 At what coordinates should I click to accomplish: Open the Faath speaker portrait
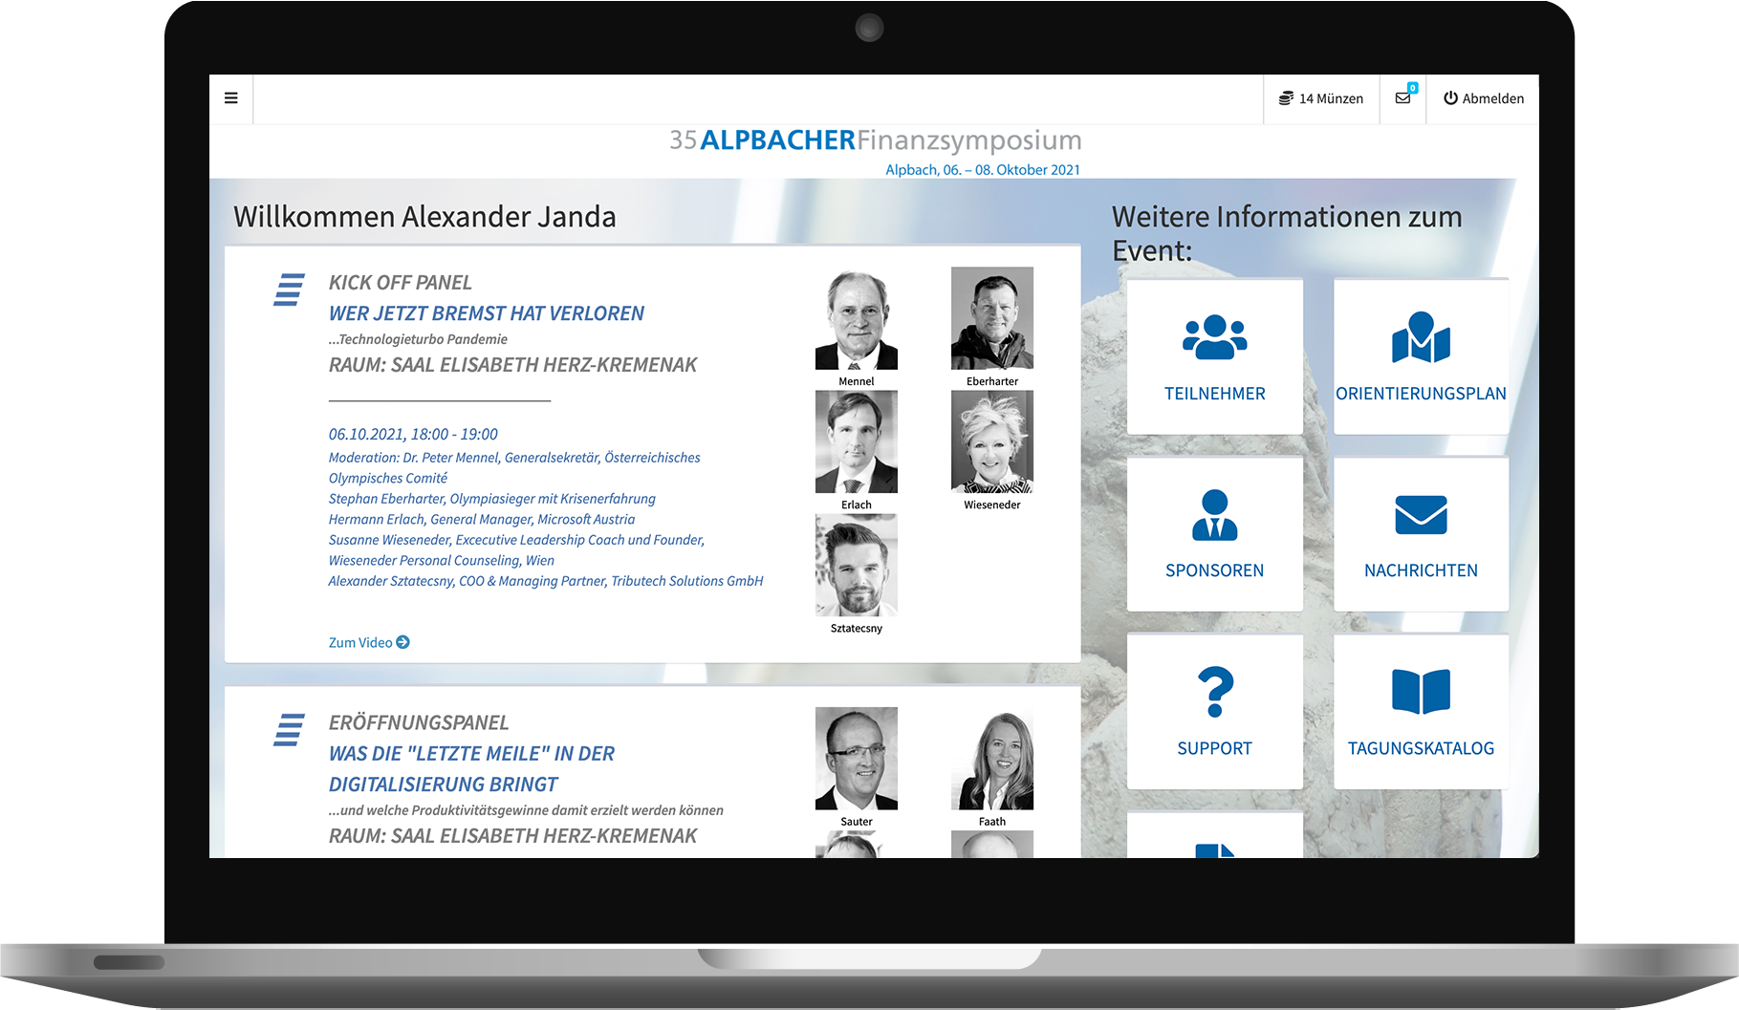pyautogui.click(x=991, y=759)
